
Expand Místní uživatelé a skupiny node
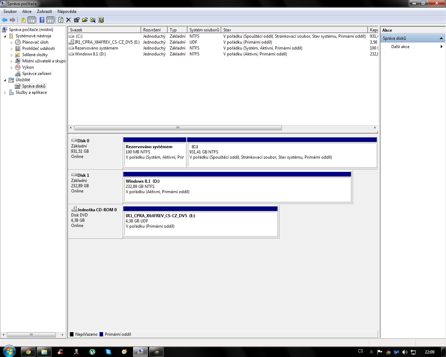pyautogui.click(x=11, y=61)
